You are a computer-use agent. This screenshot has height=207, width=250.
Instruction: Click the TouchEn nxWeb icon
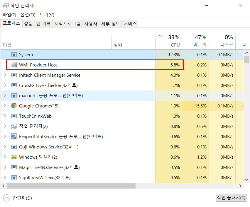tap(14, 116)
